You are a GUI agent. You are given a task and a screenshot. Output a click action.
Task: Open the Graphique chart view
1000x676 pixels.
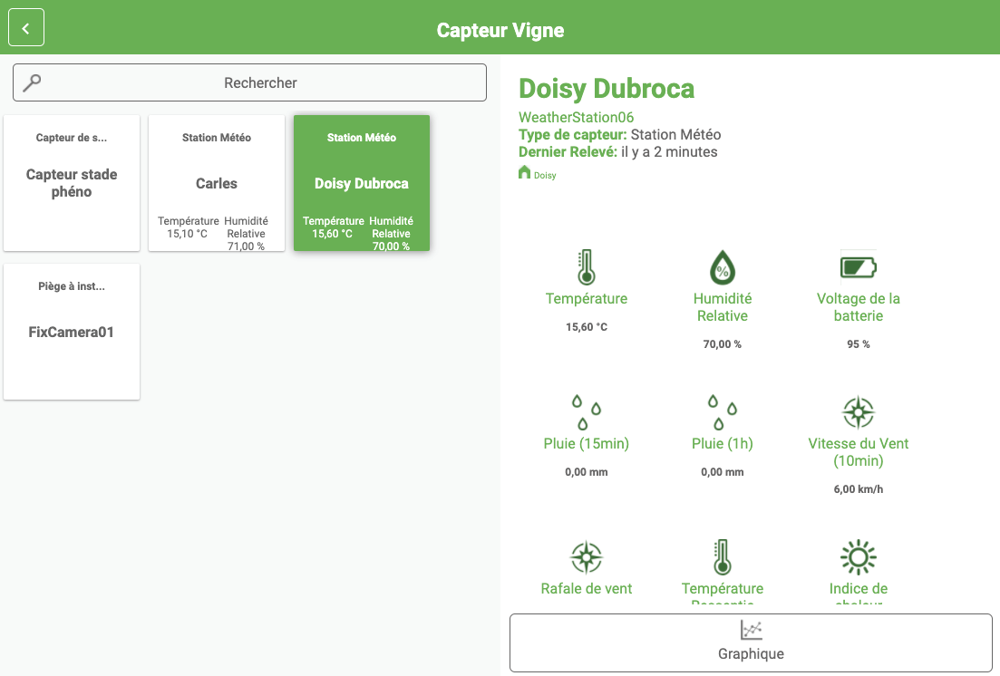[x=751, y=642]
